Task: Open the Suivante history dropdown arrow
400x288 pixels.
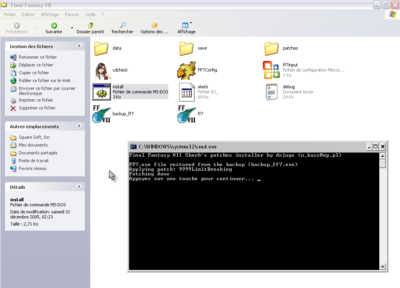Action: [x=72, y=28]
